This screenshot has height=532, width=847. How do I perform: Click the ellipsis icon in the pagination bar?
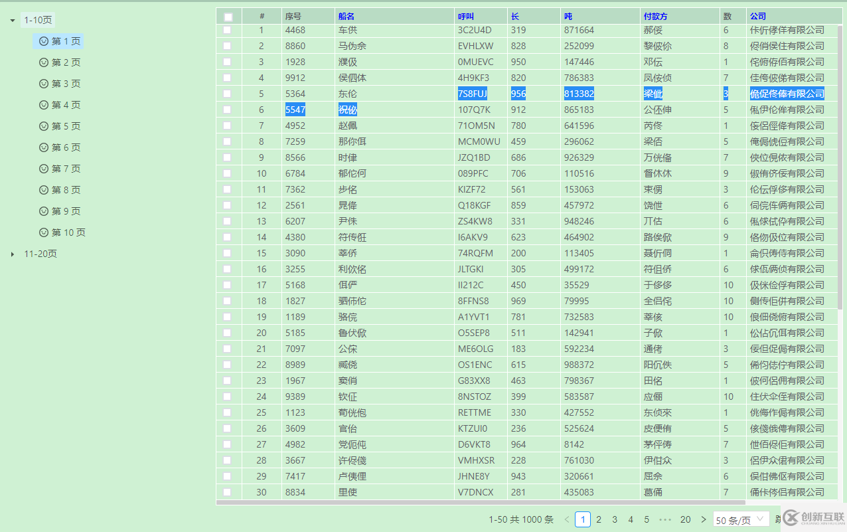pos(665,519)
